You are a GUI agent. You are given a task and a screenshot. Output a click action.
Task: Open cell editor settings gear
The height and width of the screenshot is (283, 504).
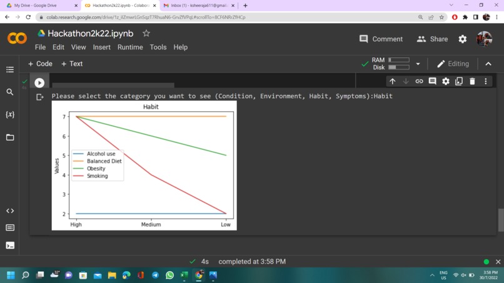coord(446,81)
